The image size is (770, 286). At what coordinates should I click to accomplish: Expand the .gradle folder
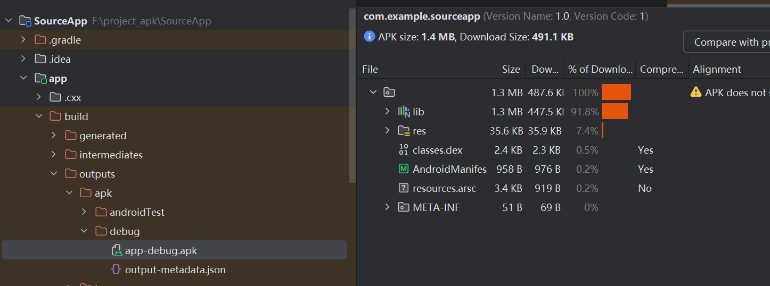point(23,40)
